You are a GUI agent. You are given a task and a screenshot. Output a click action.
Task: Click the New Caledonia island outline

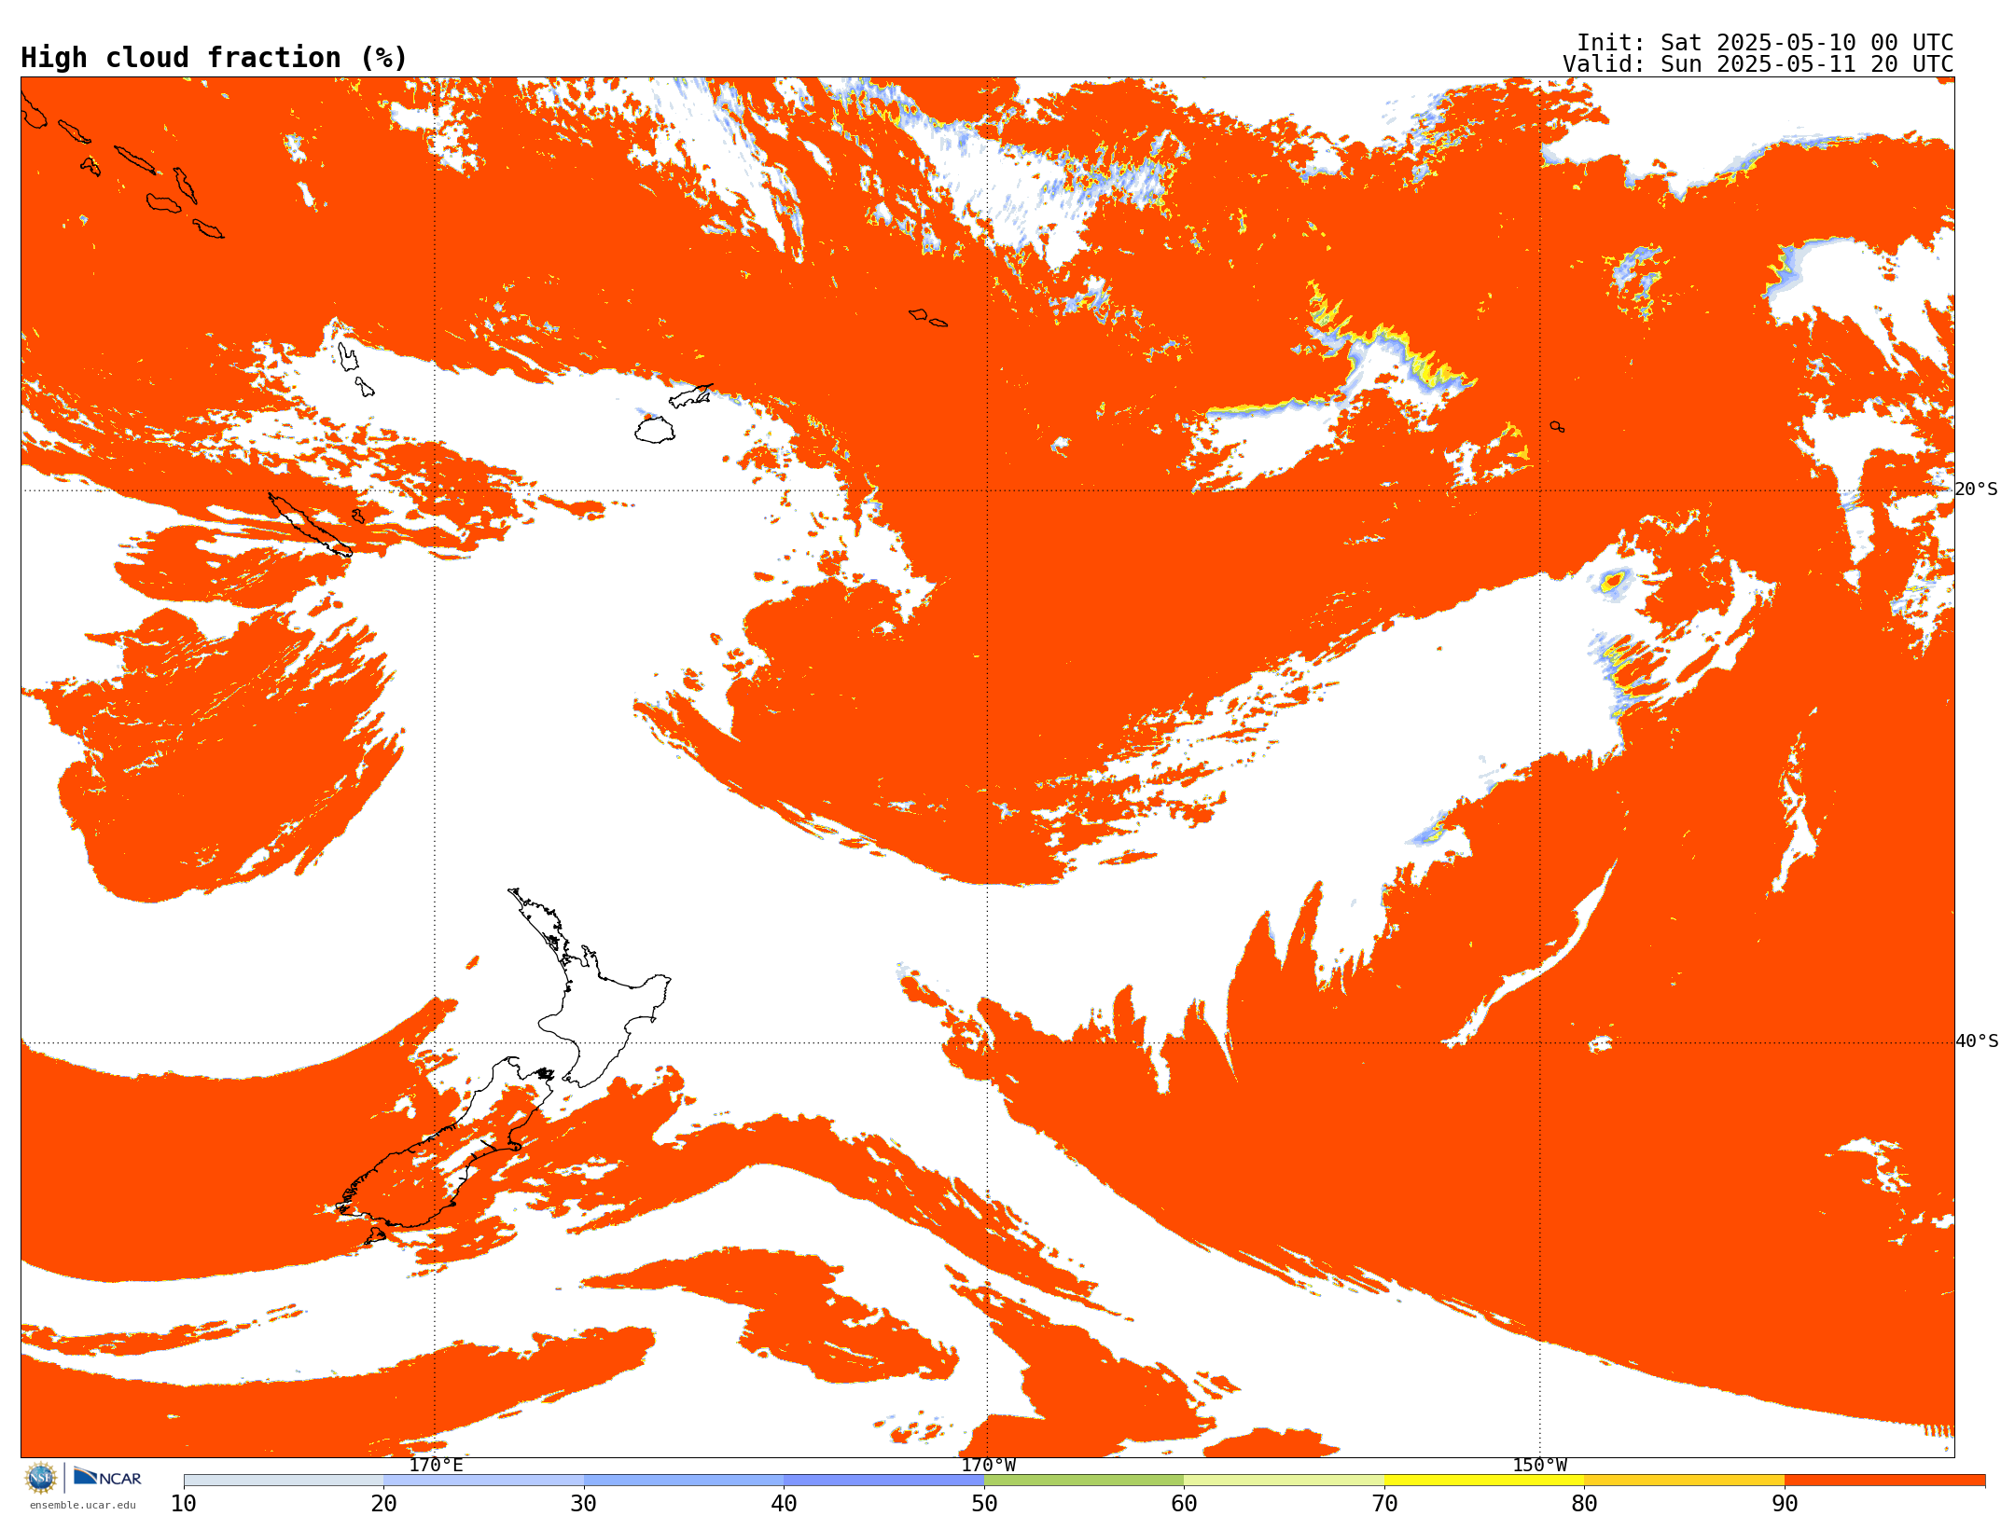click(x=310, y=525)
